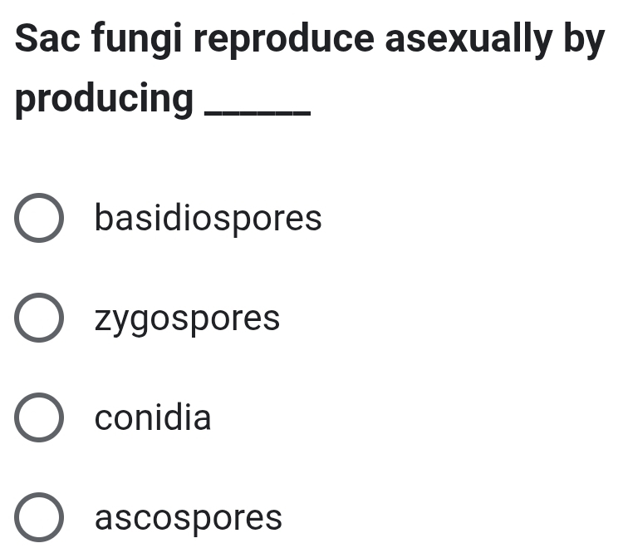
Task: Click the blank underline after producing
Action: click(x=258, y=113)
